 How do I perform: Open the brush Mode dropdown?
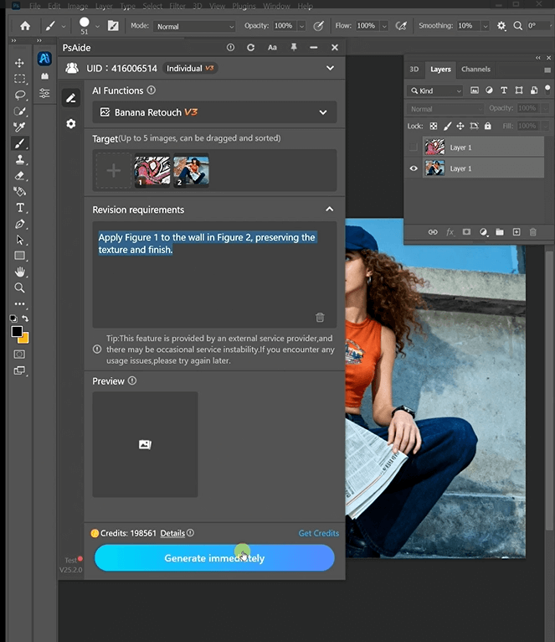point(194,26)
